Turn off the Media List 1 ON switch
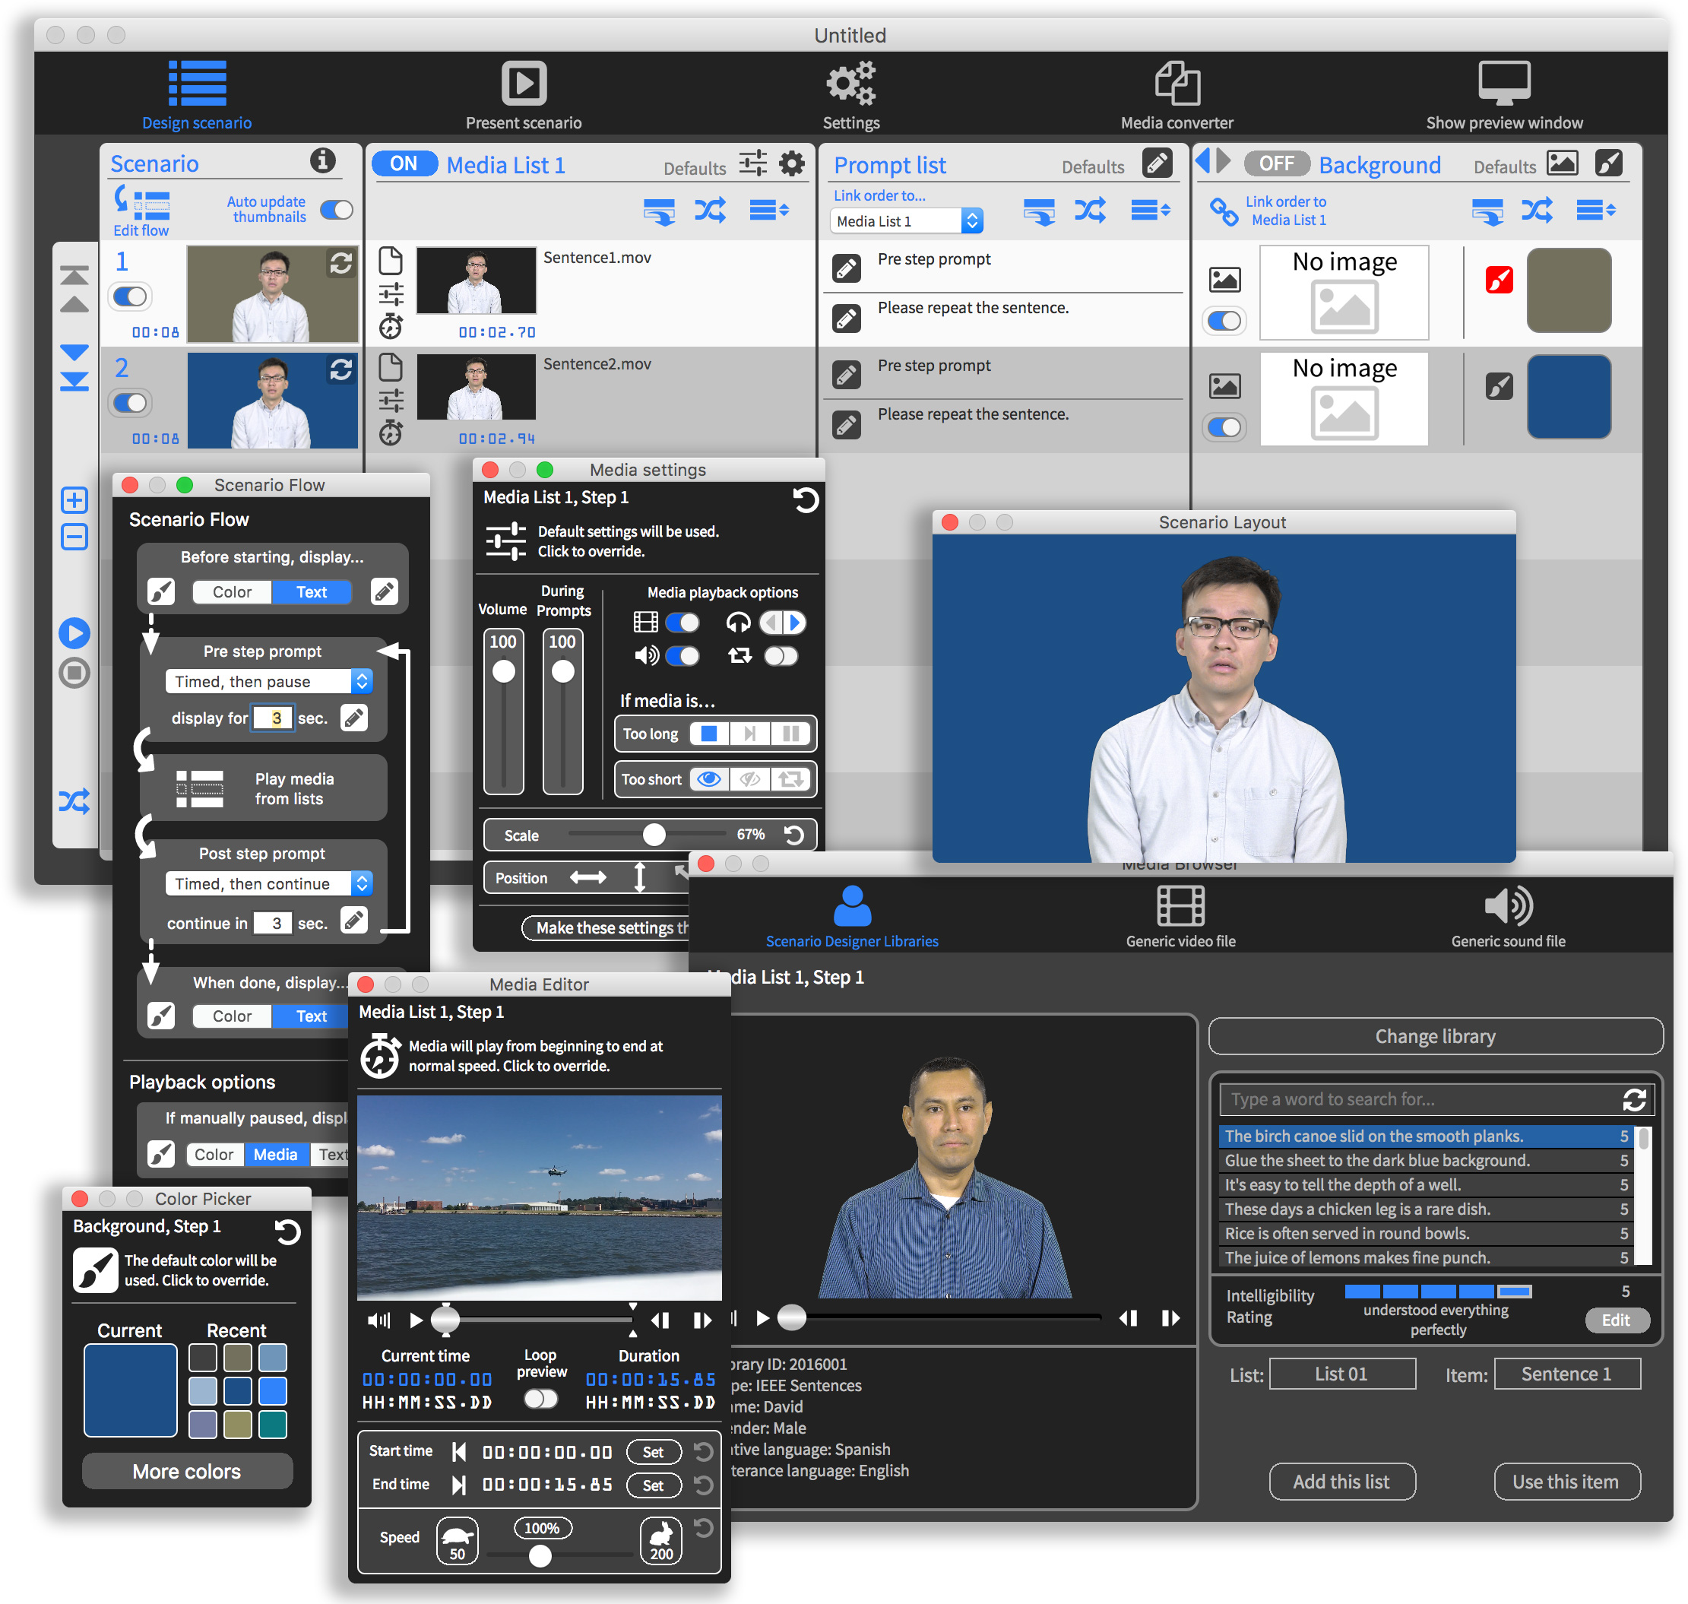This screenshot has width=1688, height=1604. point(404,163)
